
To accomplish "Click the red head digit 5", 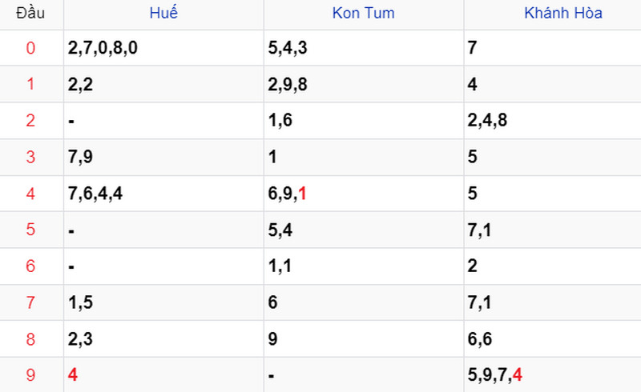I will 30,230.
